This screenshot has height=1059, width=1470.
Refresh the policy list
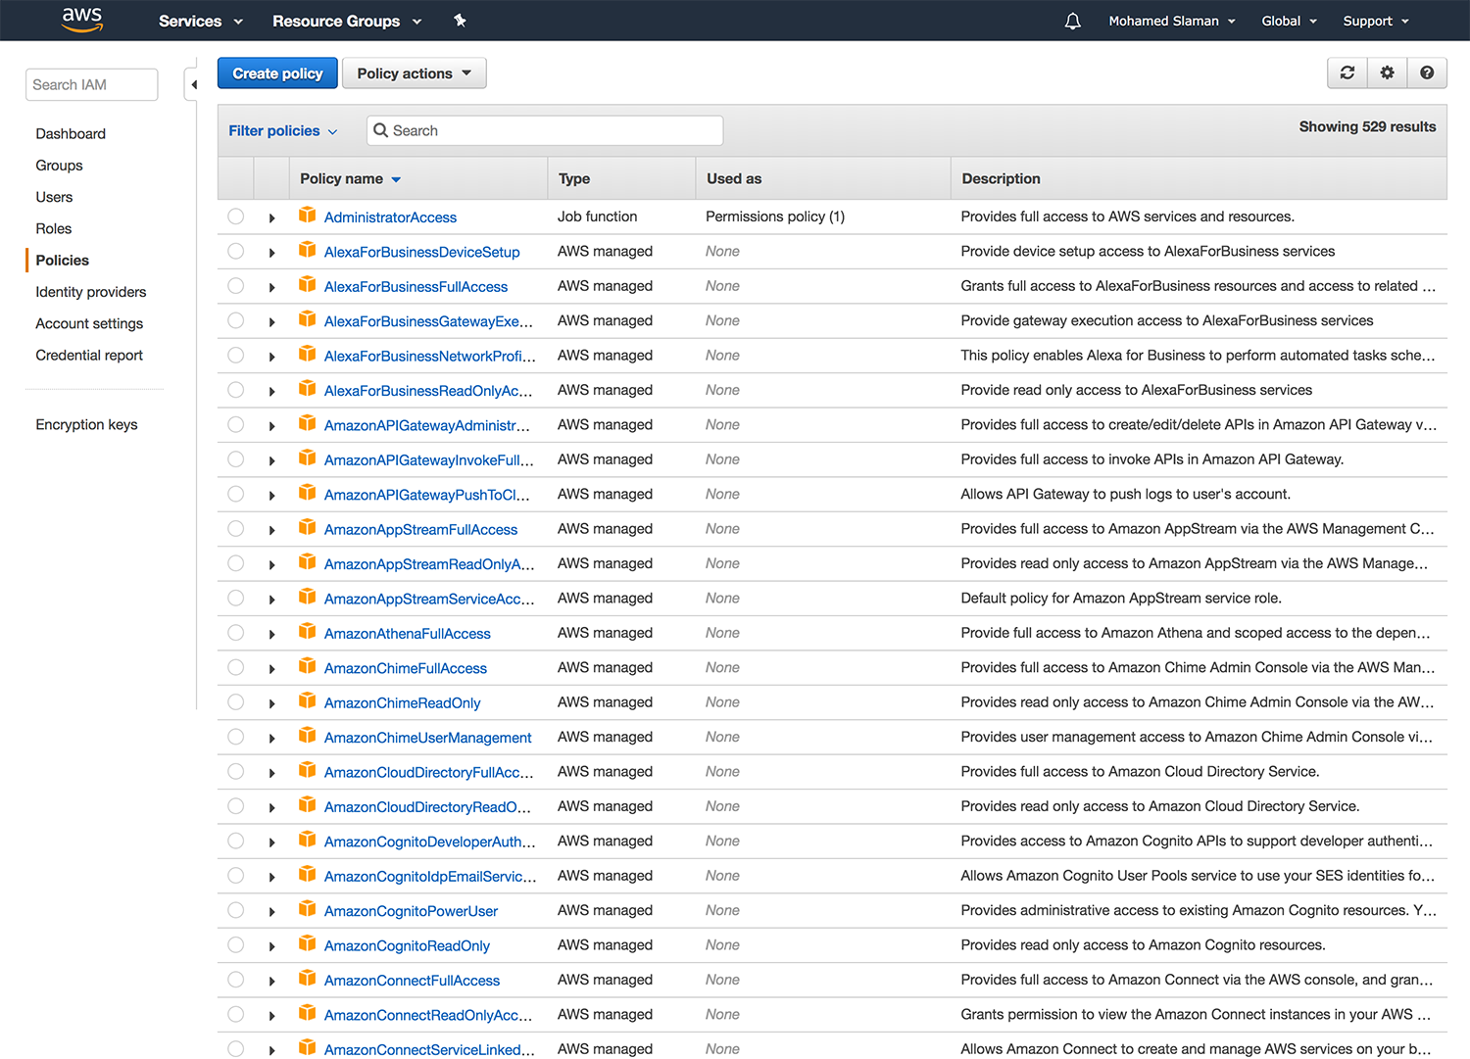[1347, 72]
